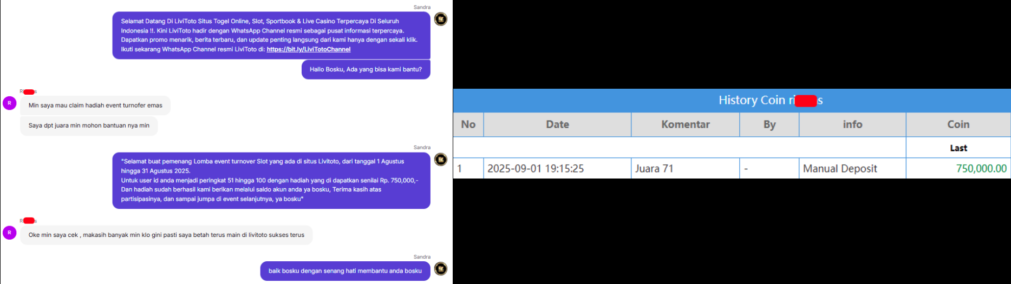Click the Coin column header
This screenshot has height=284, width=1011.
[958, 124]
